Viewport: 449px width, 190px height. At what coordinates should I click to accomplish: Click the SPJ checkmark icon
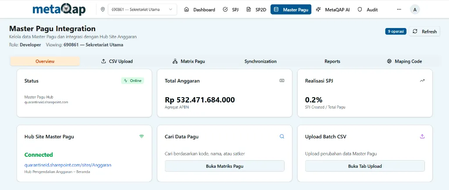pyautogui.click(x=225, y=10)
